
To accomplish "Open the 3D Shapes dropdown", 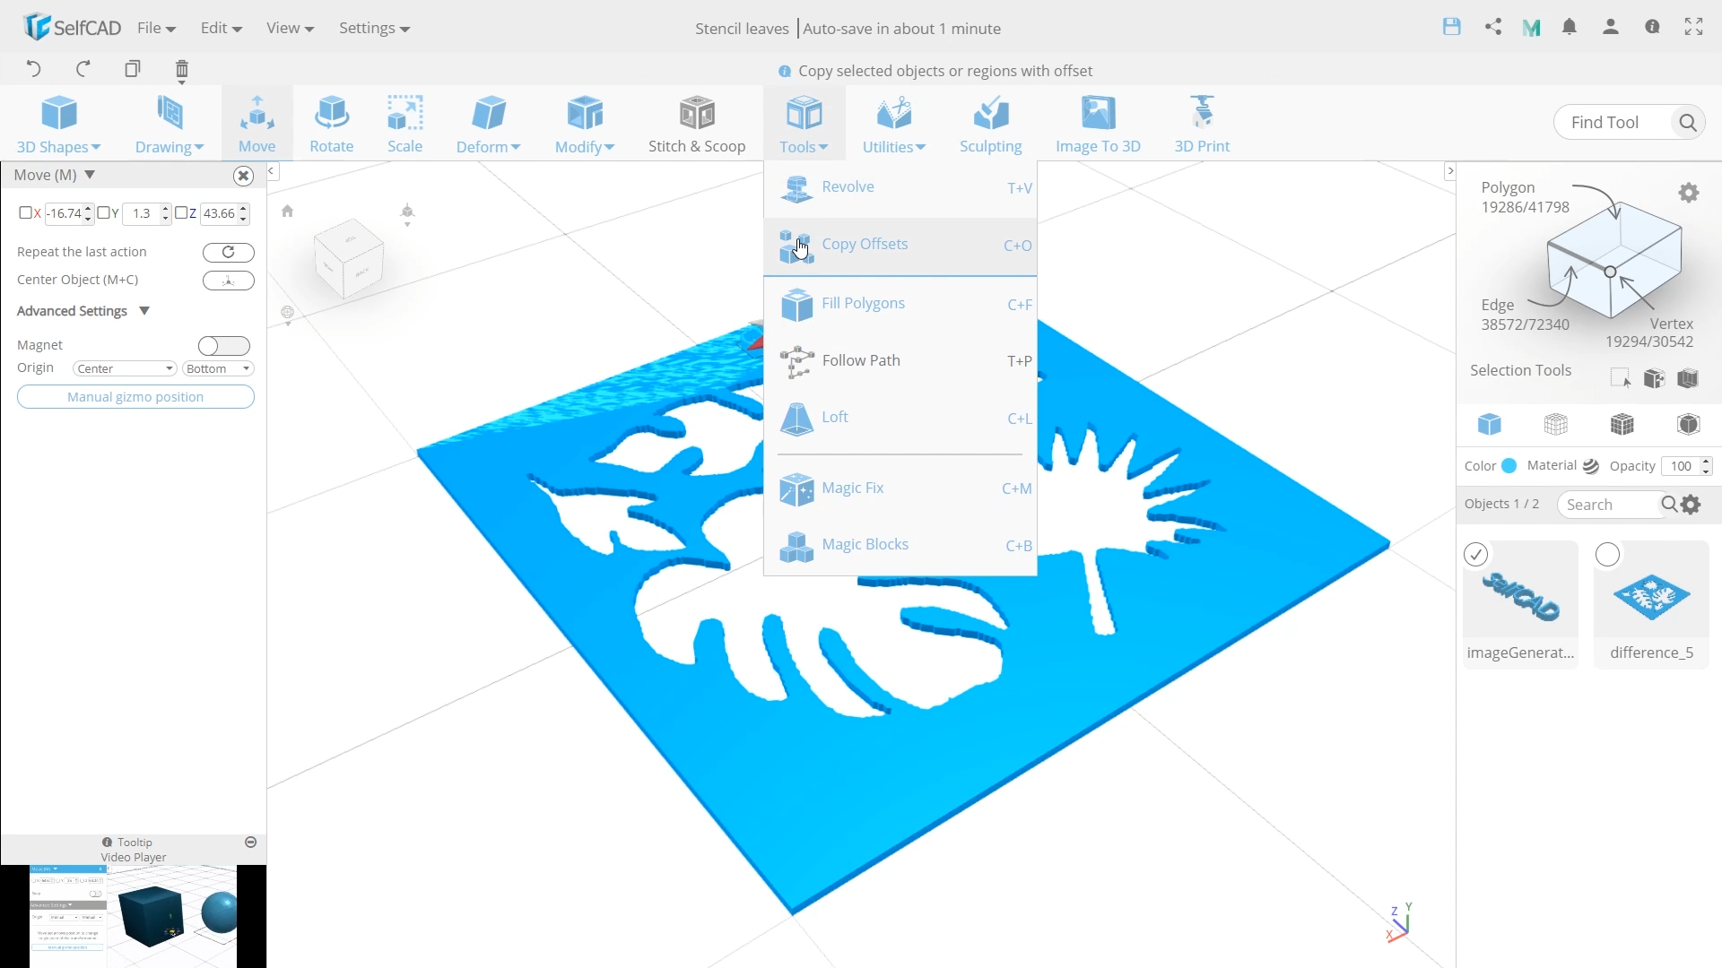I will (x=59, y=124).
